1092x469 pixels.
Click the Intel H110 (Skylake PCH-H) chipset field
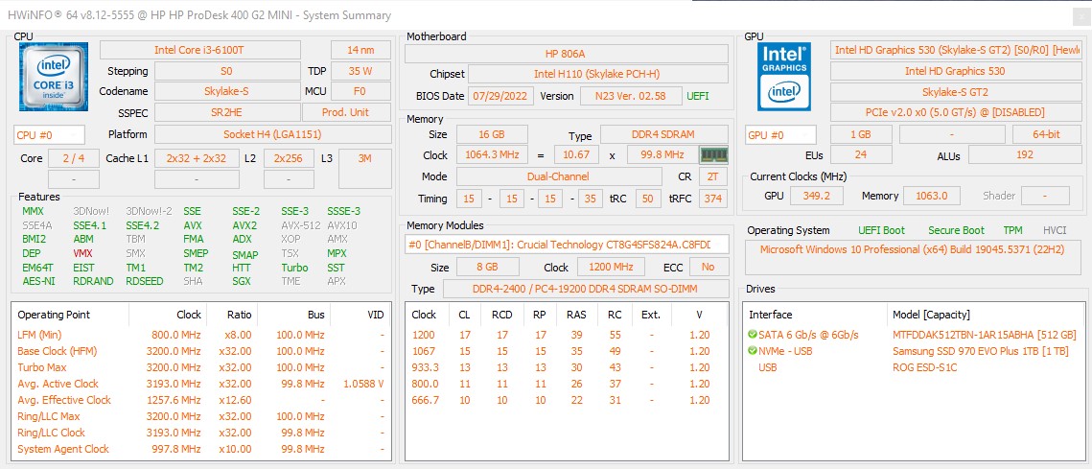point(598,74)
